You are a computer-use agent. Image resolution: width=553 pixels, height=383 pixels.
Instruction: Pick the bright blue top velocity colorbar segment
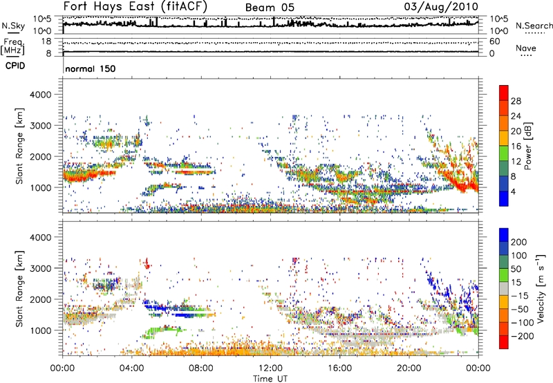504,235
